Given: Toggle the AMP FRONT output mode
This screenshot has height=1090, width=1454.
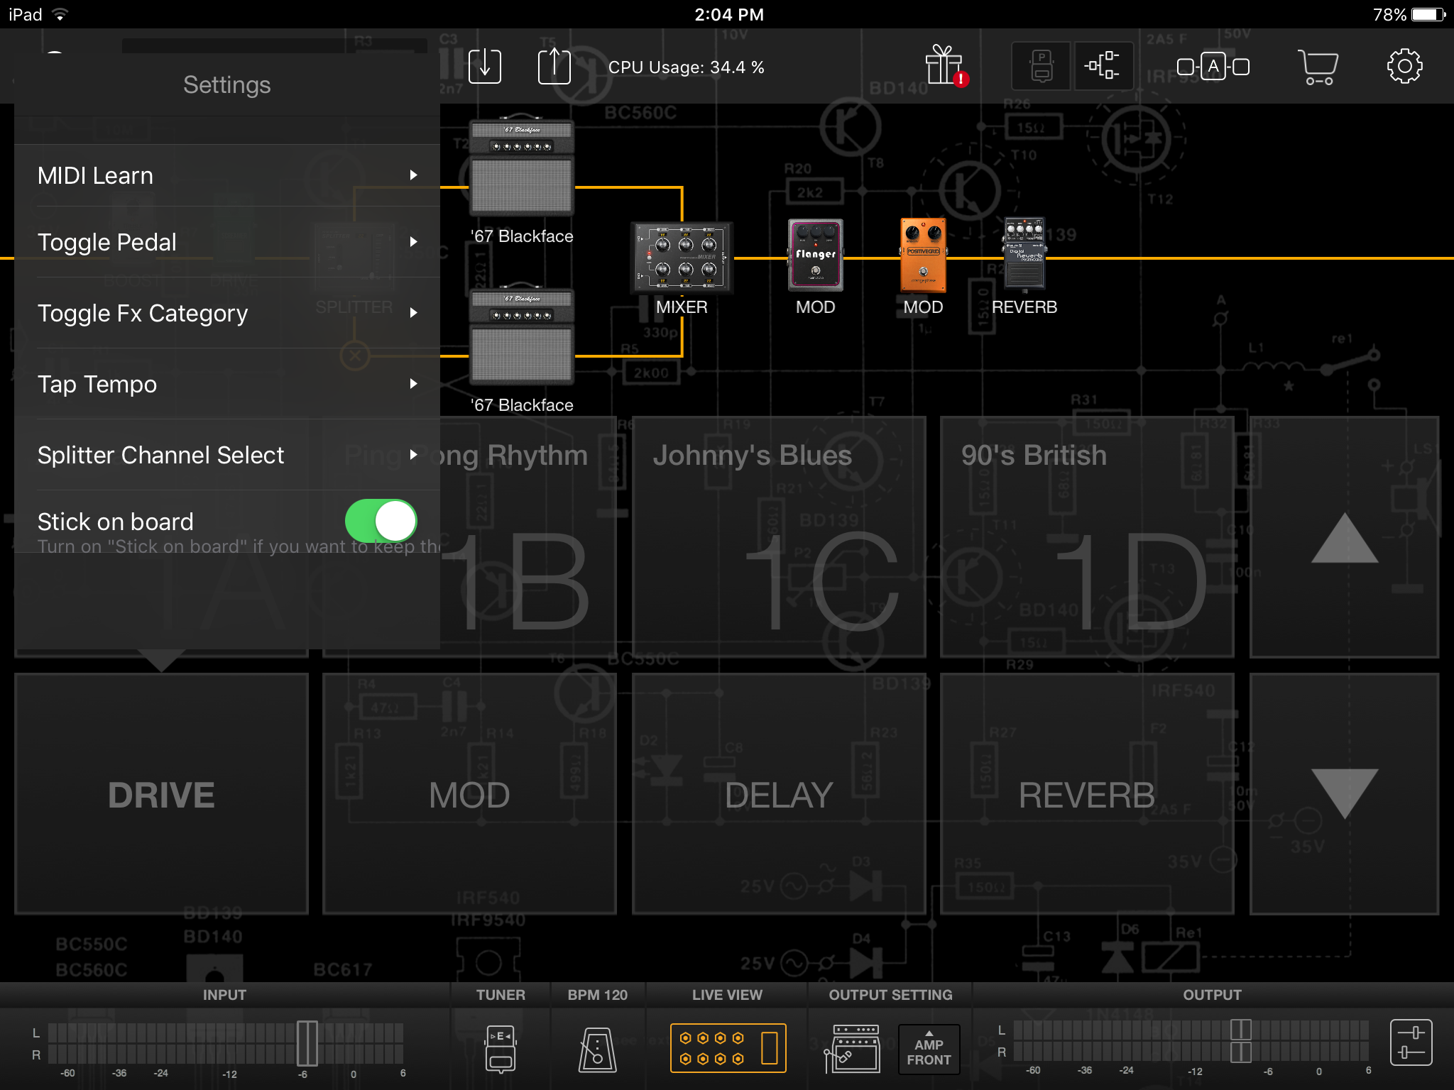Looking at the screenshot, I should [929, 1050].
